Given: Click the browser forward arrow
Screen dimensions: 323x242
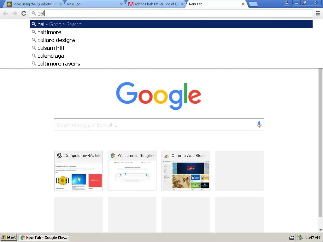Looking at the screenshot, I should click(15, 13).
